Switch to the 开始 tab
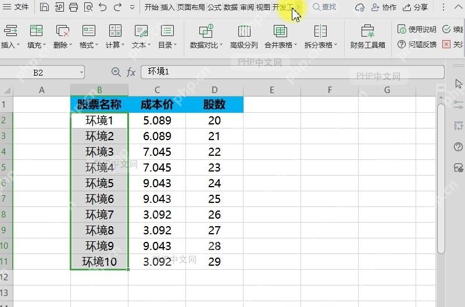The height and width of the screenshot is (307, 465). (151, 7)
